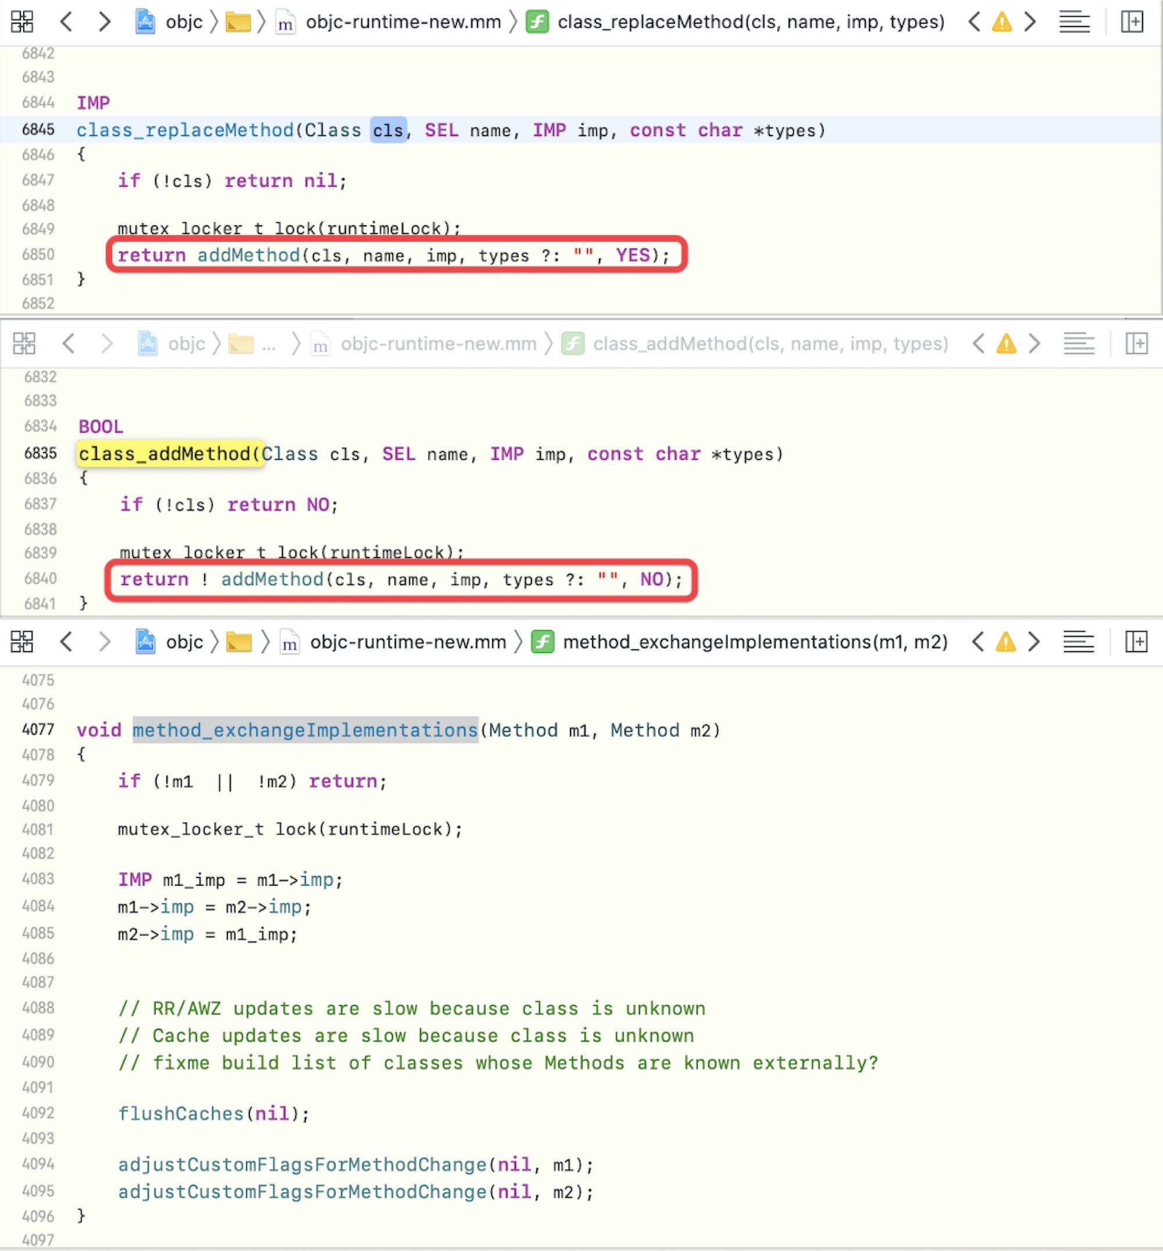Click line number 4077 in gutter
The width and height of the screenshot is (1163, 1251).
(x=38, y=729)
